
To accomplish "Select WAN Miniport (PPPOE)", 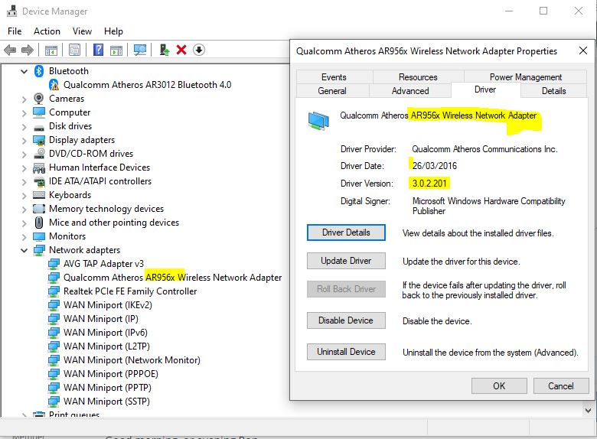I will [111, 374].
